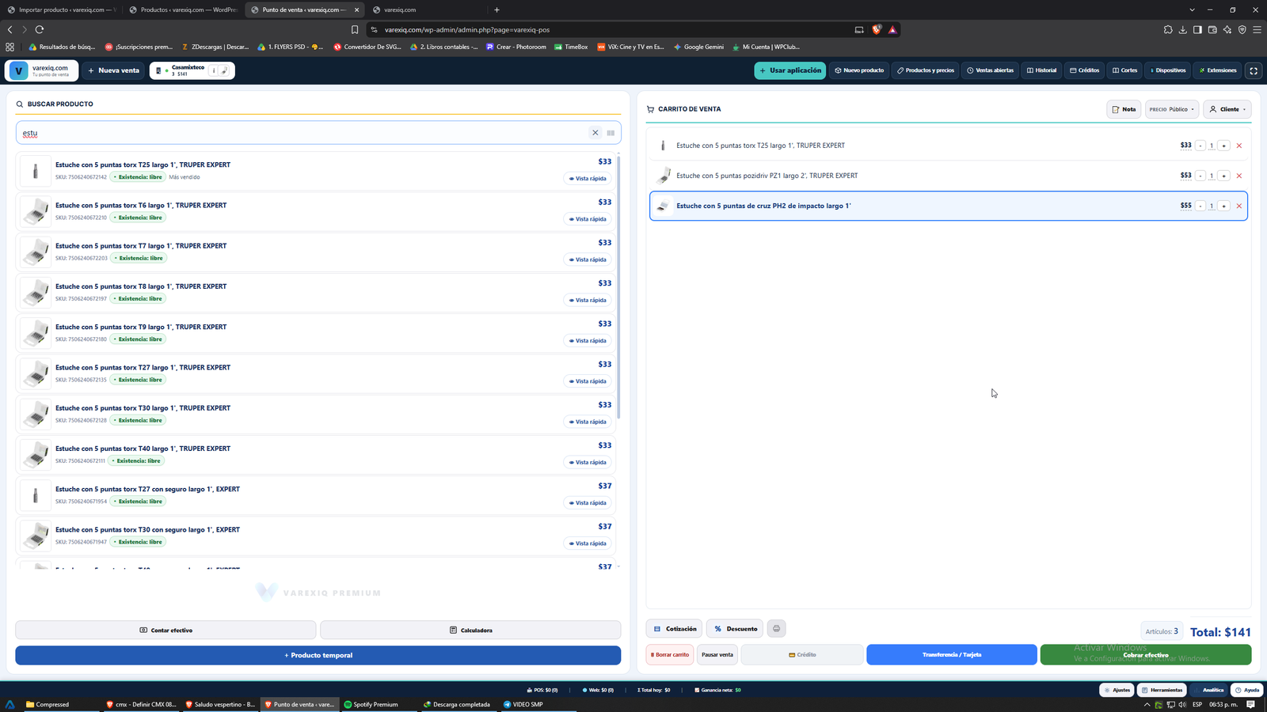The width and height of the screenshot is (1267, 712).
Task: Open Contar efectivo tool
Action: point(166,631)
